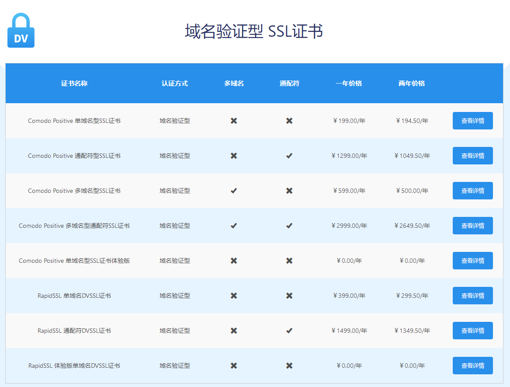This screenshot has width=510, height=387.
Task: Select the name RapidSSL 通配符DVSSL证书
Action: click(74, 331)
